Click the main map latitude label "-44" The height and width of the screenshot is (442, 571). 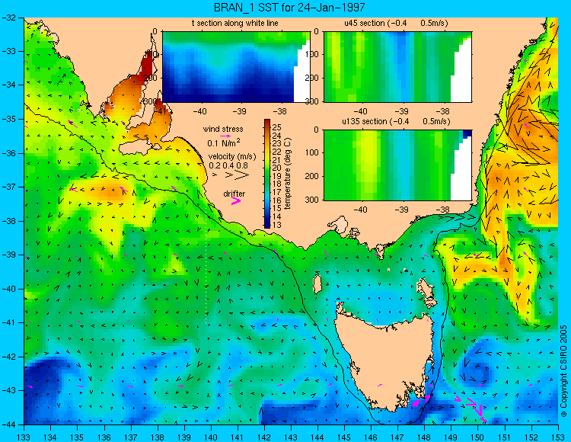[9, 424]
